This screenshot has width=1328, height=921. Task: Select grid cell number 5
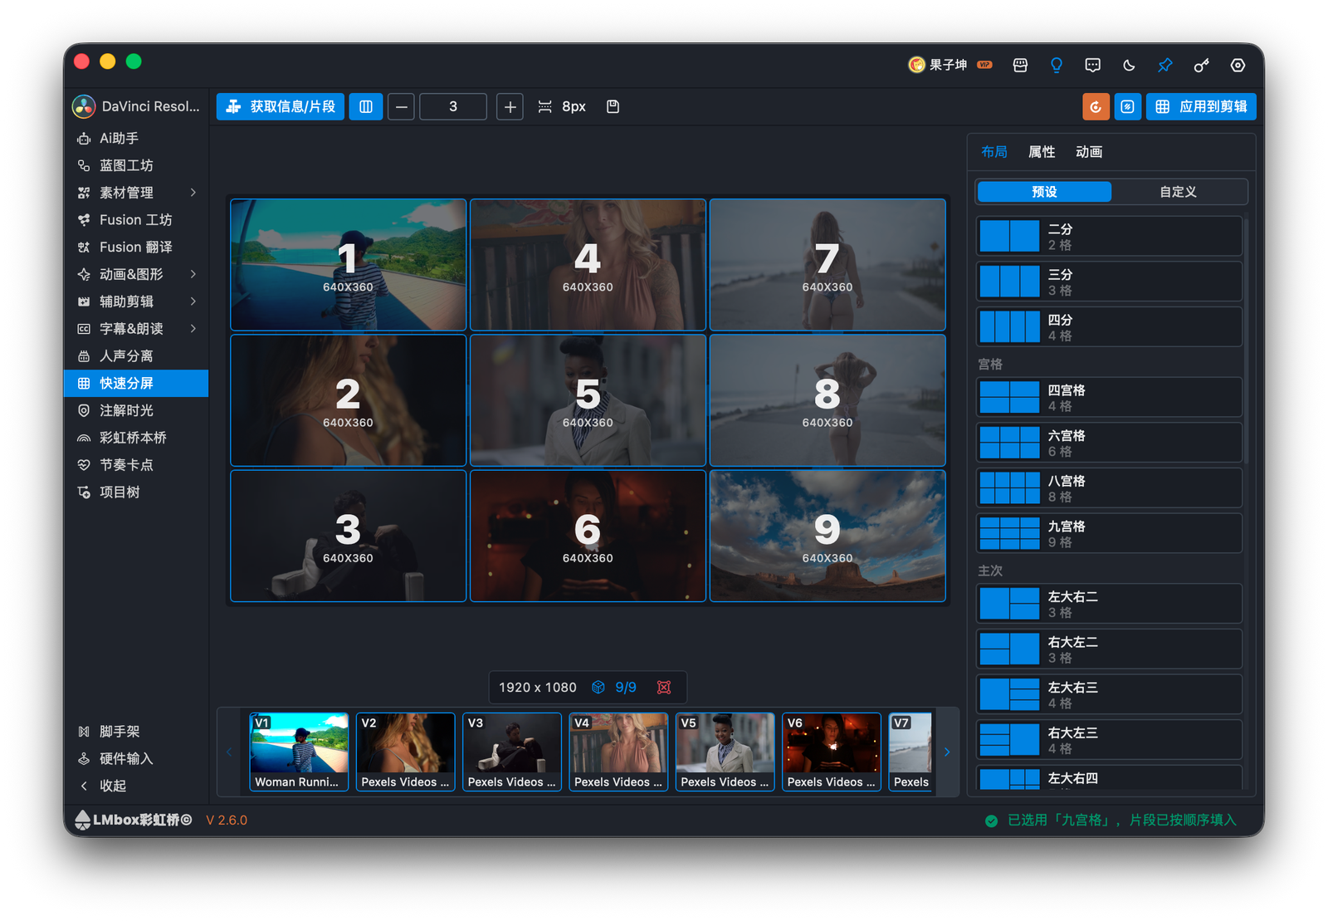point(588,400)
